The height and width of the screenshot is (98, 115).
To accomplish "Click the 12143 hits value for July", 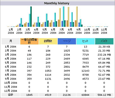I will click(85, 71).
